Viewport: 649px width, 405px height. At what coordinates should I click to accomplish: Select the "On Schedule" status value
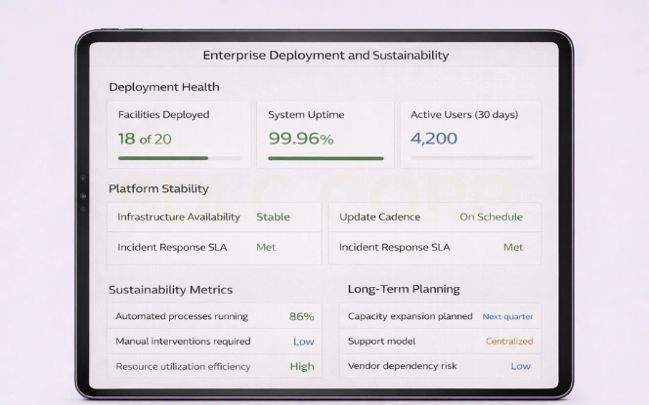click(x=491, y=217)
